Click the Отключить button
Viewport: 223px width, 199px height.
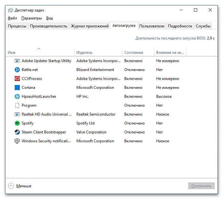click(x=201, y=186)
